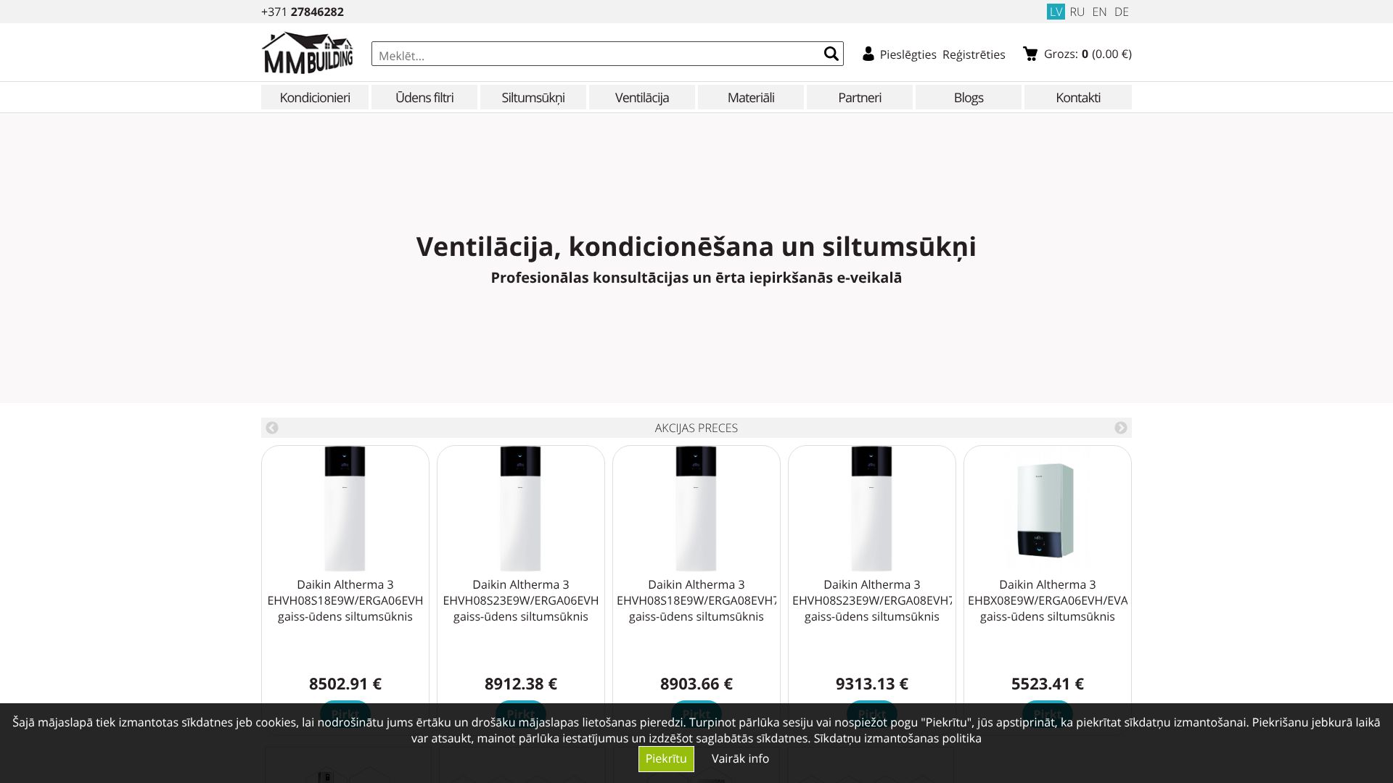Open the Ūdens filtri menu
This screenshot has width=1393, height=783.
(x=424, y=97)
